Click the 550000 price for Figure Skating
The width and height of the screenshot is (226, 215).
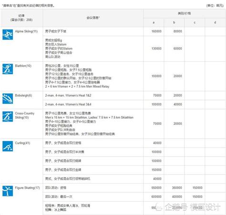click(x=156, y=188)
